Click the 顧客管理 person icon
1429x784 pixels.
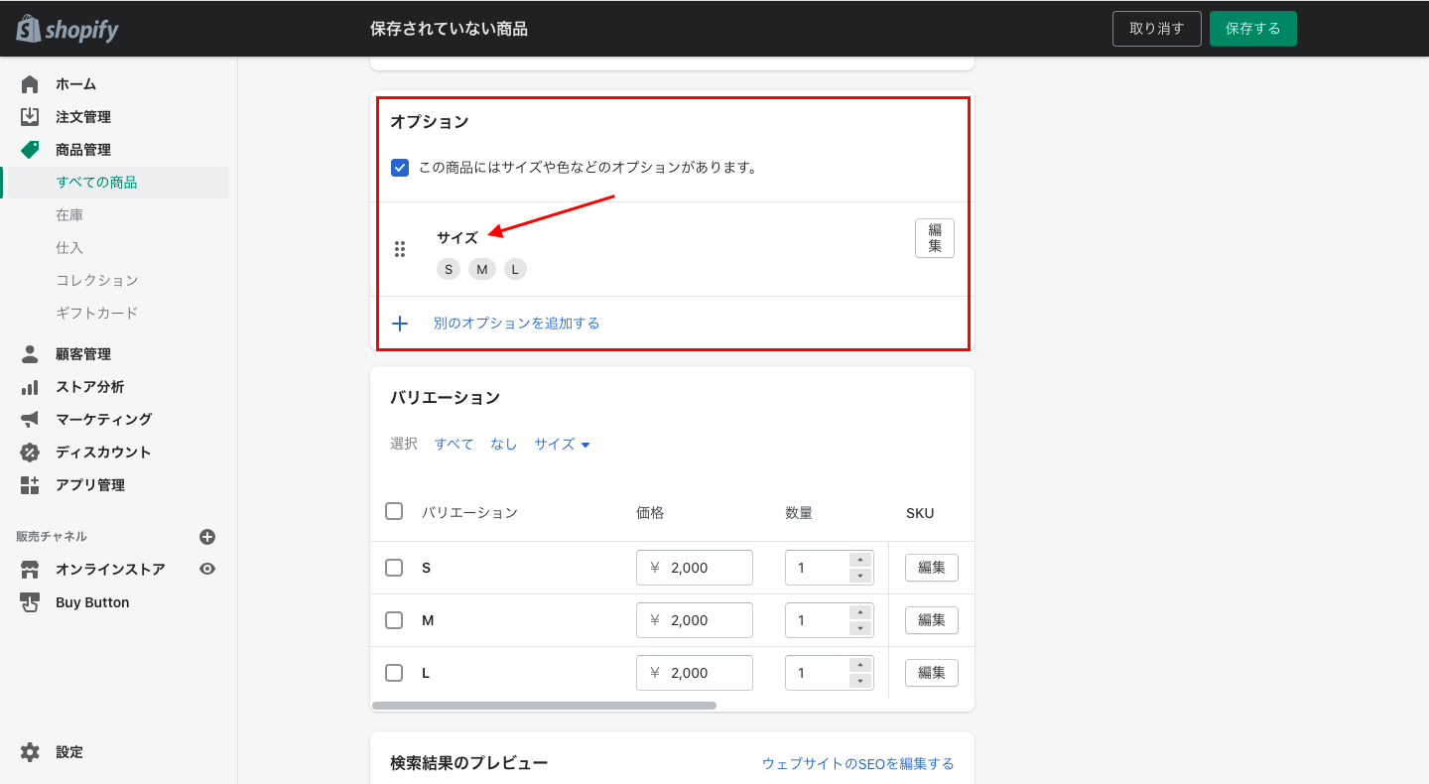click(x=30, y=354)
